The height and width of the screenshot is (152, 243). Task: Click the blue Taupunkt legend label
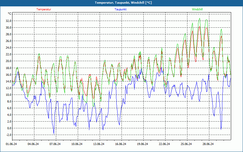point(120,9)
